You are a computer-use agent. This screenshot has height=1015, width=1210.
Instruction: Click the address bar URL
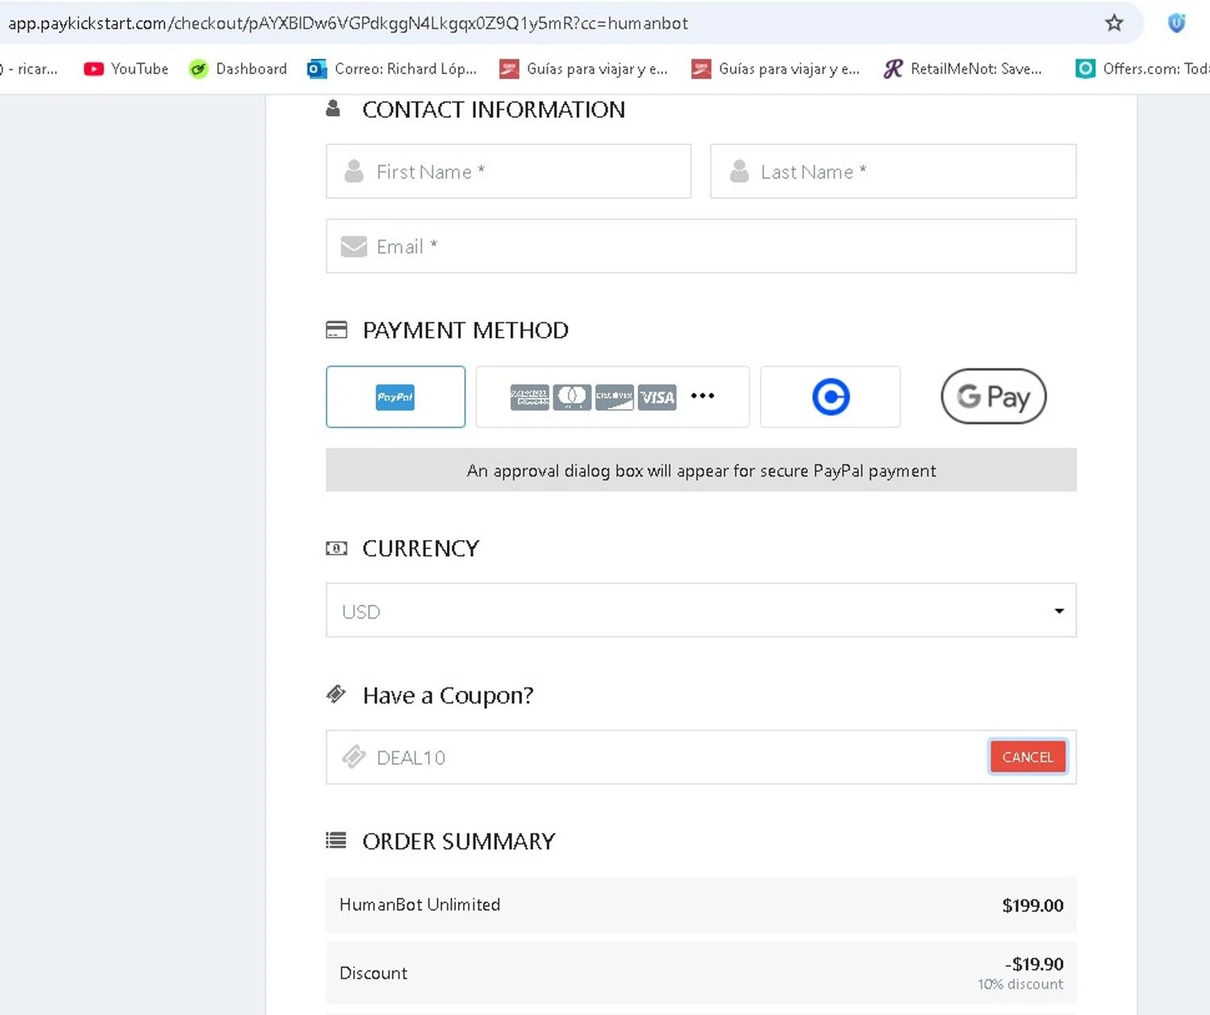348,23
